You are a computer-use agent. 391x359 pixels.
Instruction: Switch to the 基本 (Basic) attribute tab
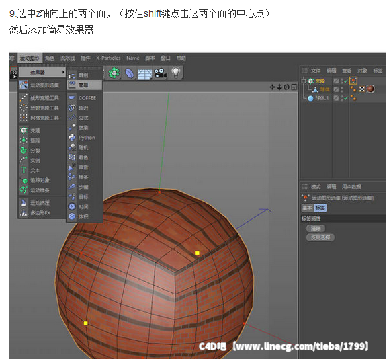click(307, 208)
